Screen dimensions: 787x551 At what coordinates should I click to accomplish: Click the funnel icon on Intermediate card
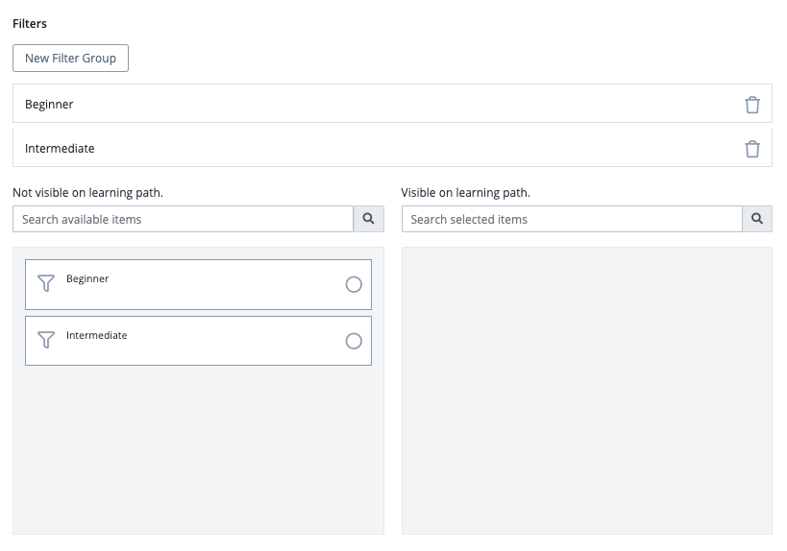[x=45, y=340]
